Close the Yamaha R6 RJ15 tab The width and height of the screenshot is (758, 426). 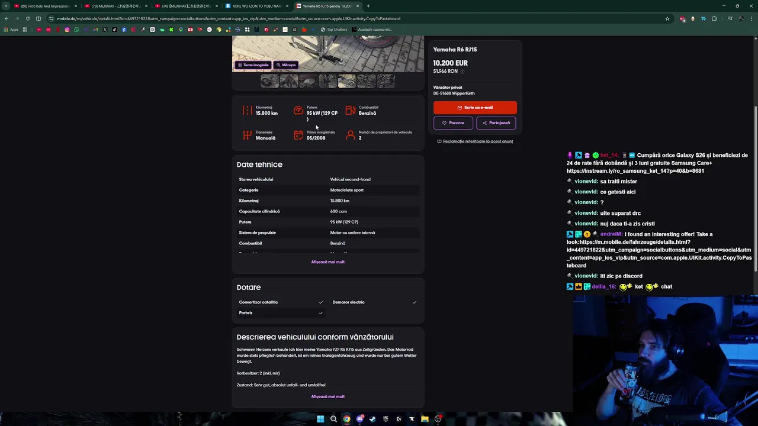[358, 6]
